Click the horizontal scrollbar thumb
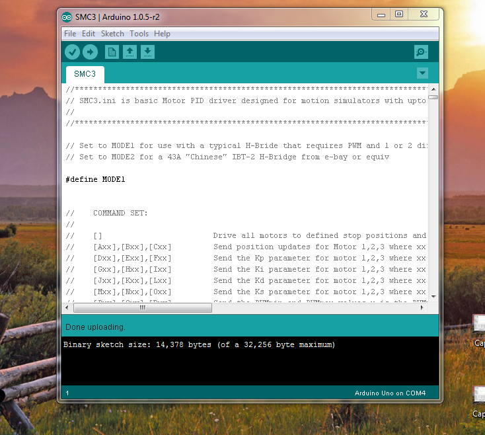The image size is (485, 435). 143,307
